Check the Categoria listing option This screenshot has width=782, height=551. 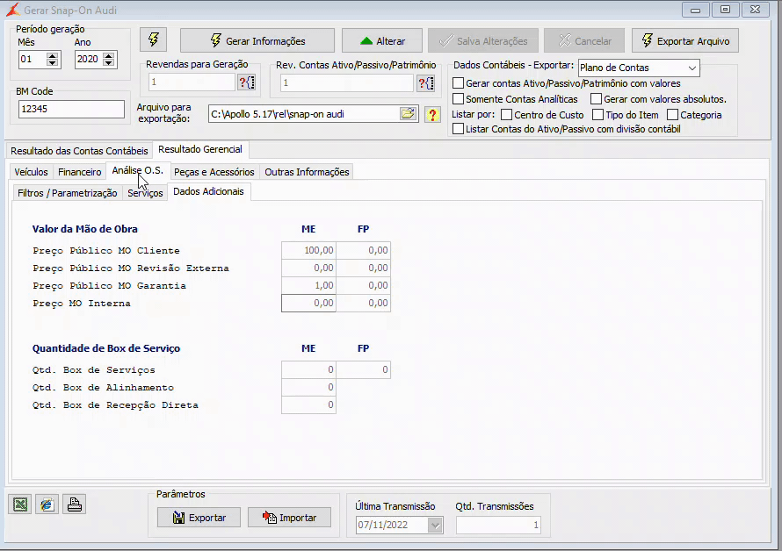pos(672,115)
